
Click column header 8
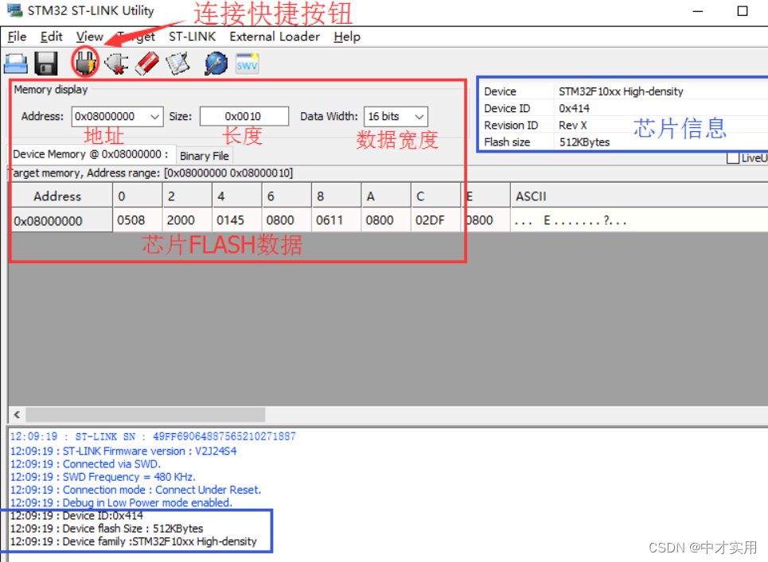tap(337, 196)
